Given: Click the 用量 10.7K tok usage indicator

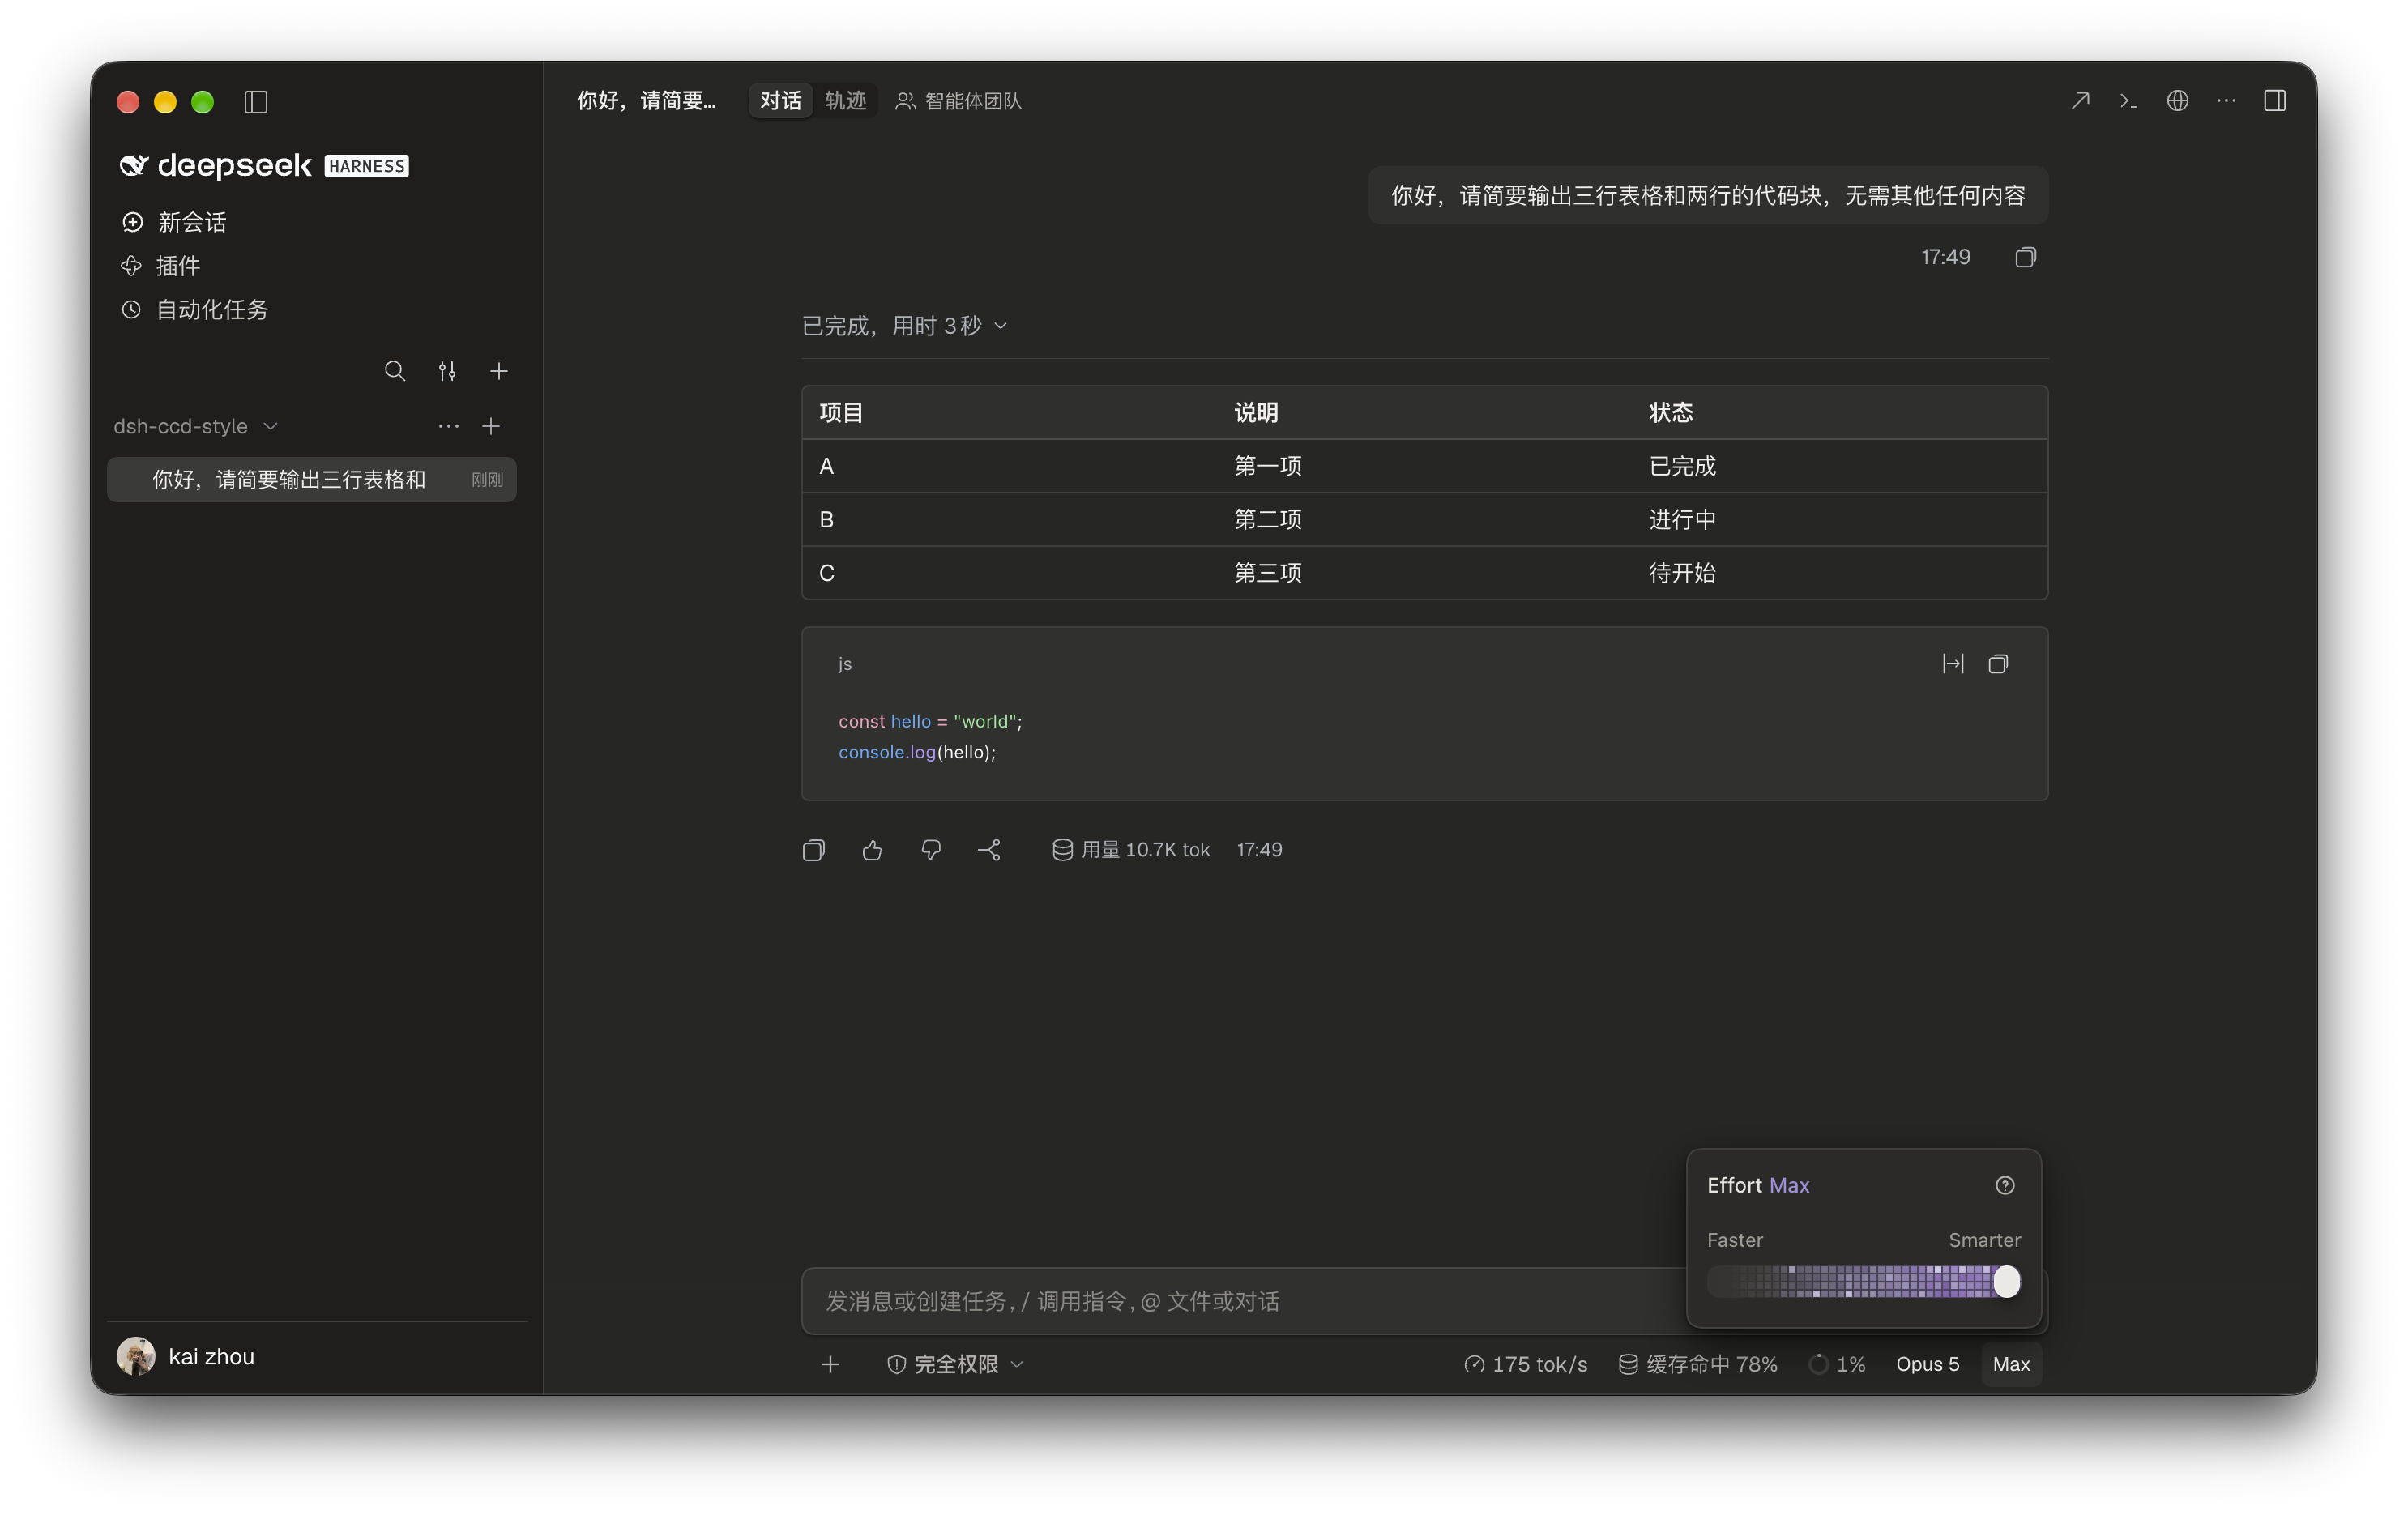Looking at the screenshot, I should click(x=1131, y=850).
